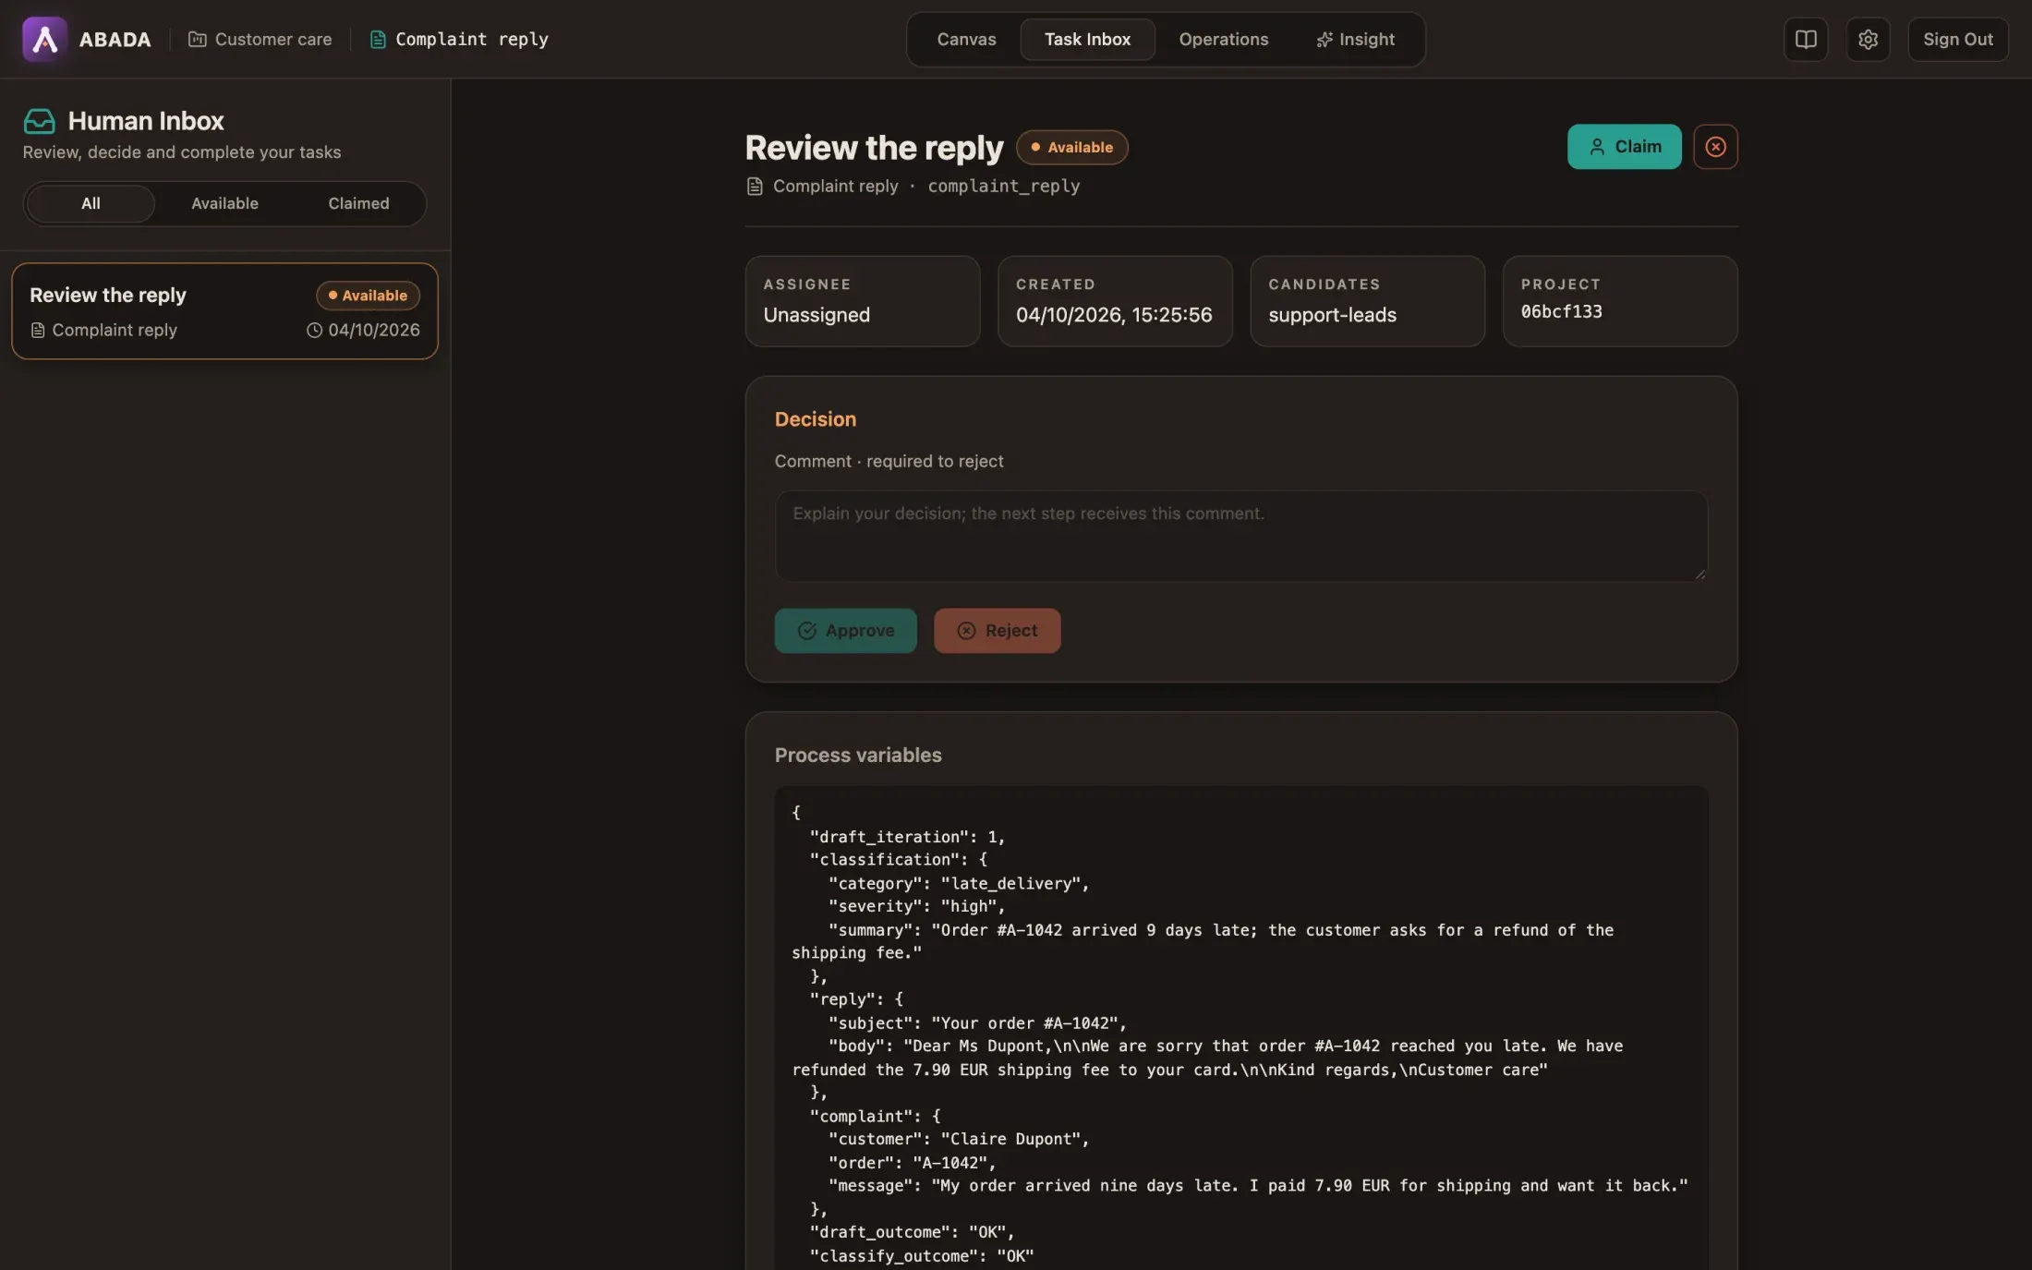
Task: Open settings gear icon
Action: coord(1868,39)
